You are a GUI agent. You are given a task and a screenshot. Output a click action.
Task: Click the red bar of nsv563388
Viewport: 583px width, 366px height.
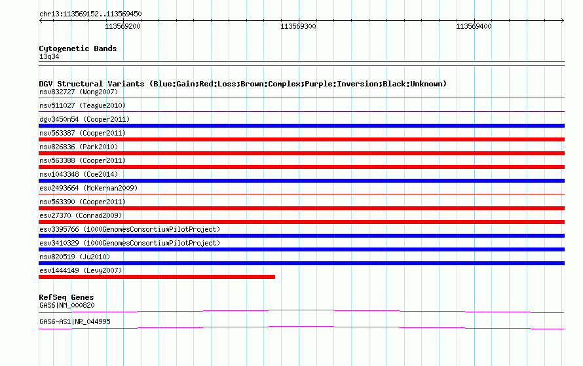click(x=301, y=167)
